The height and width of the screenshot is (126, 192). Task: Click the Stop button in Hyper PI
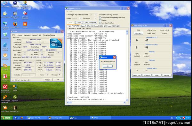pyautogui.click(x=79, y=22)
